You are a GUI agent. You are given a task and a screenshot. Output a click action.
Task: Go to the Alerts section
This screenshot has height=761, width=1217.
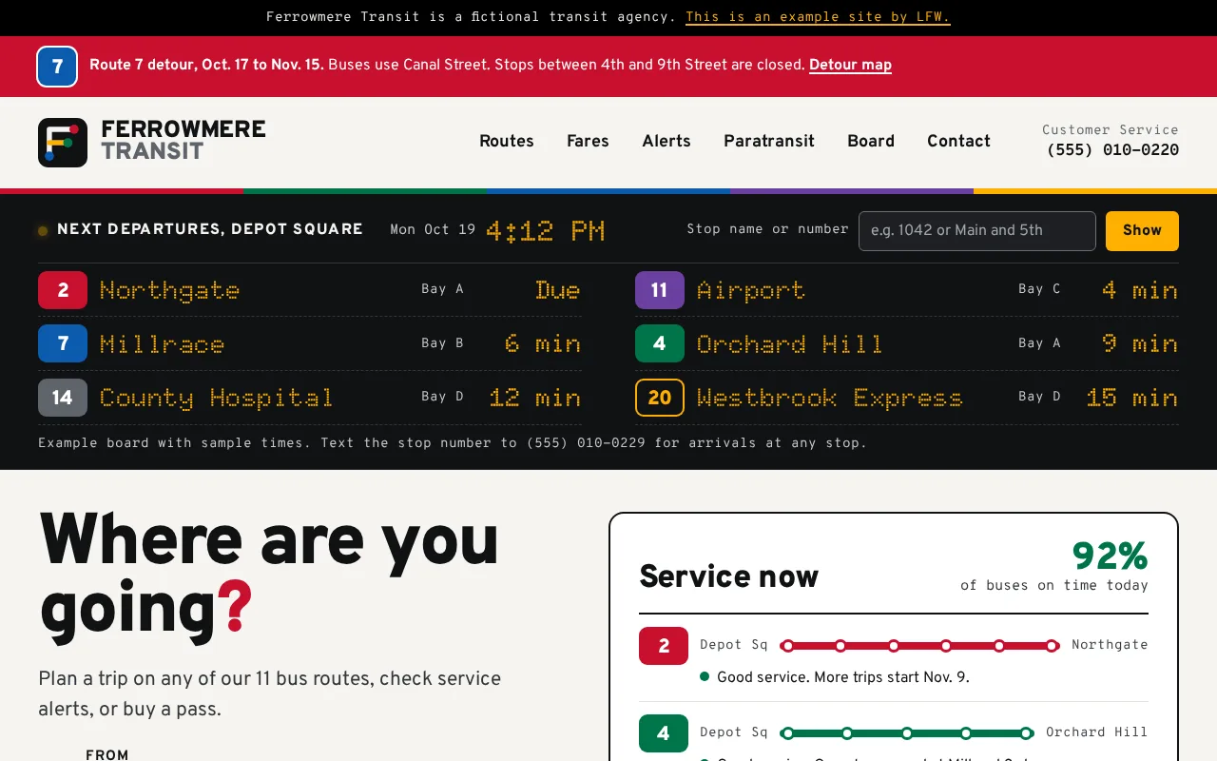[x=666, y=141]
